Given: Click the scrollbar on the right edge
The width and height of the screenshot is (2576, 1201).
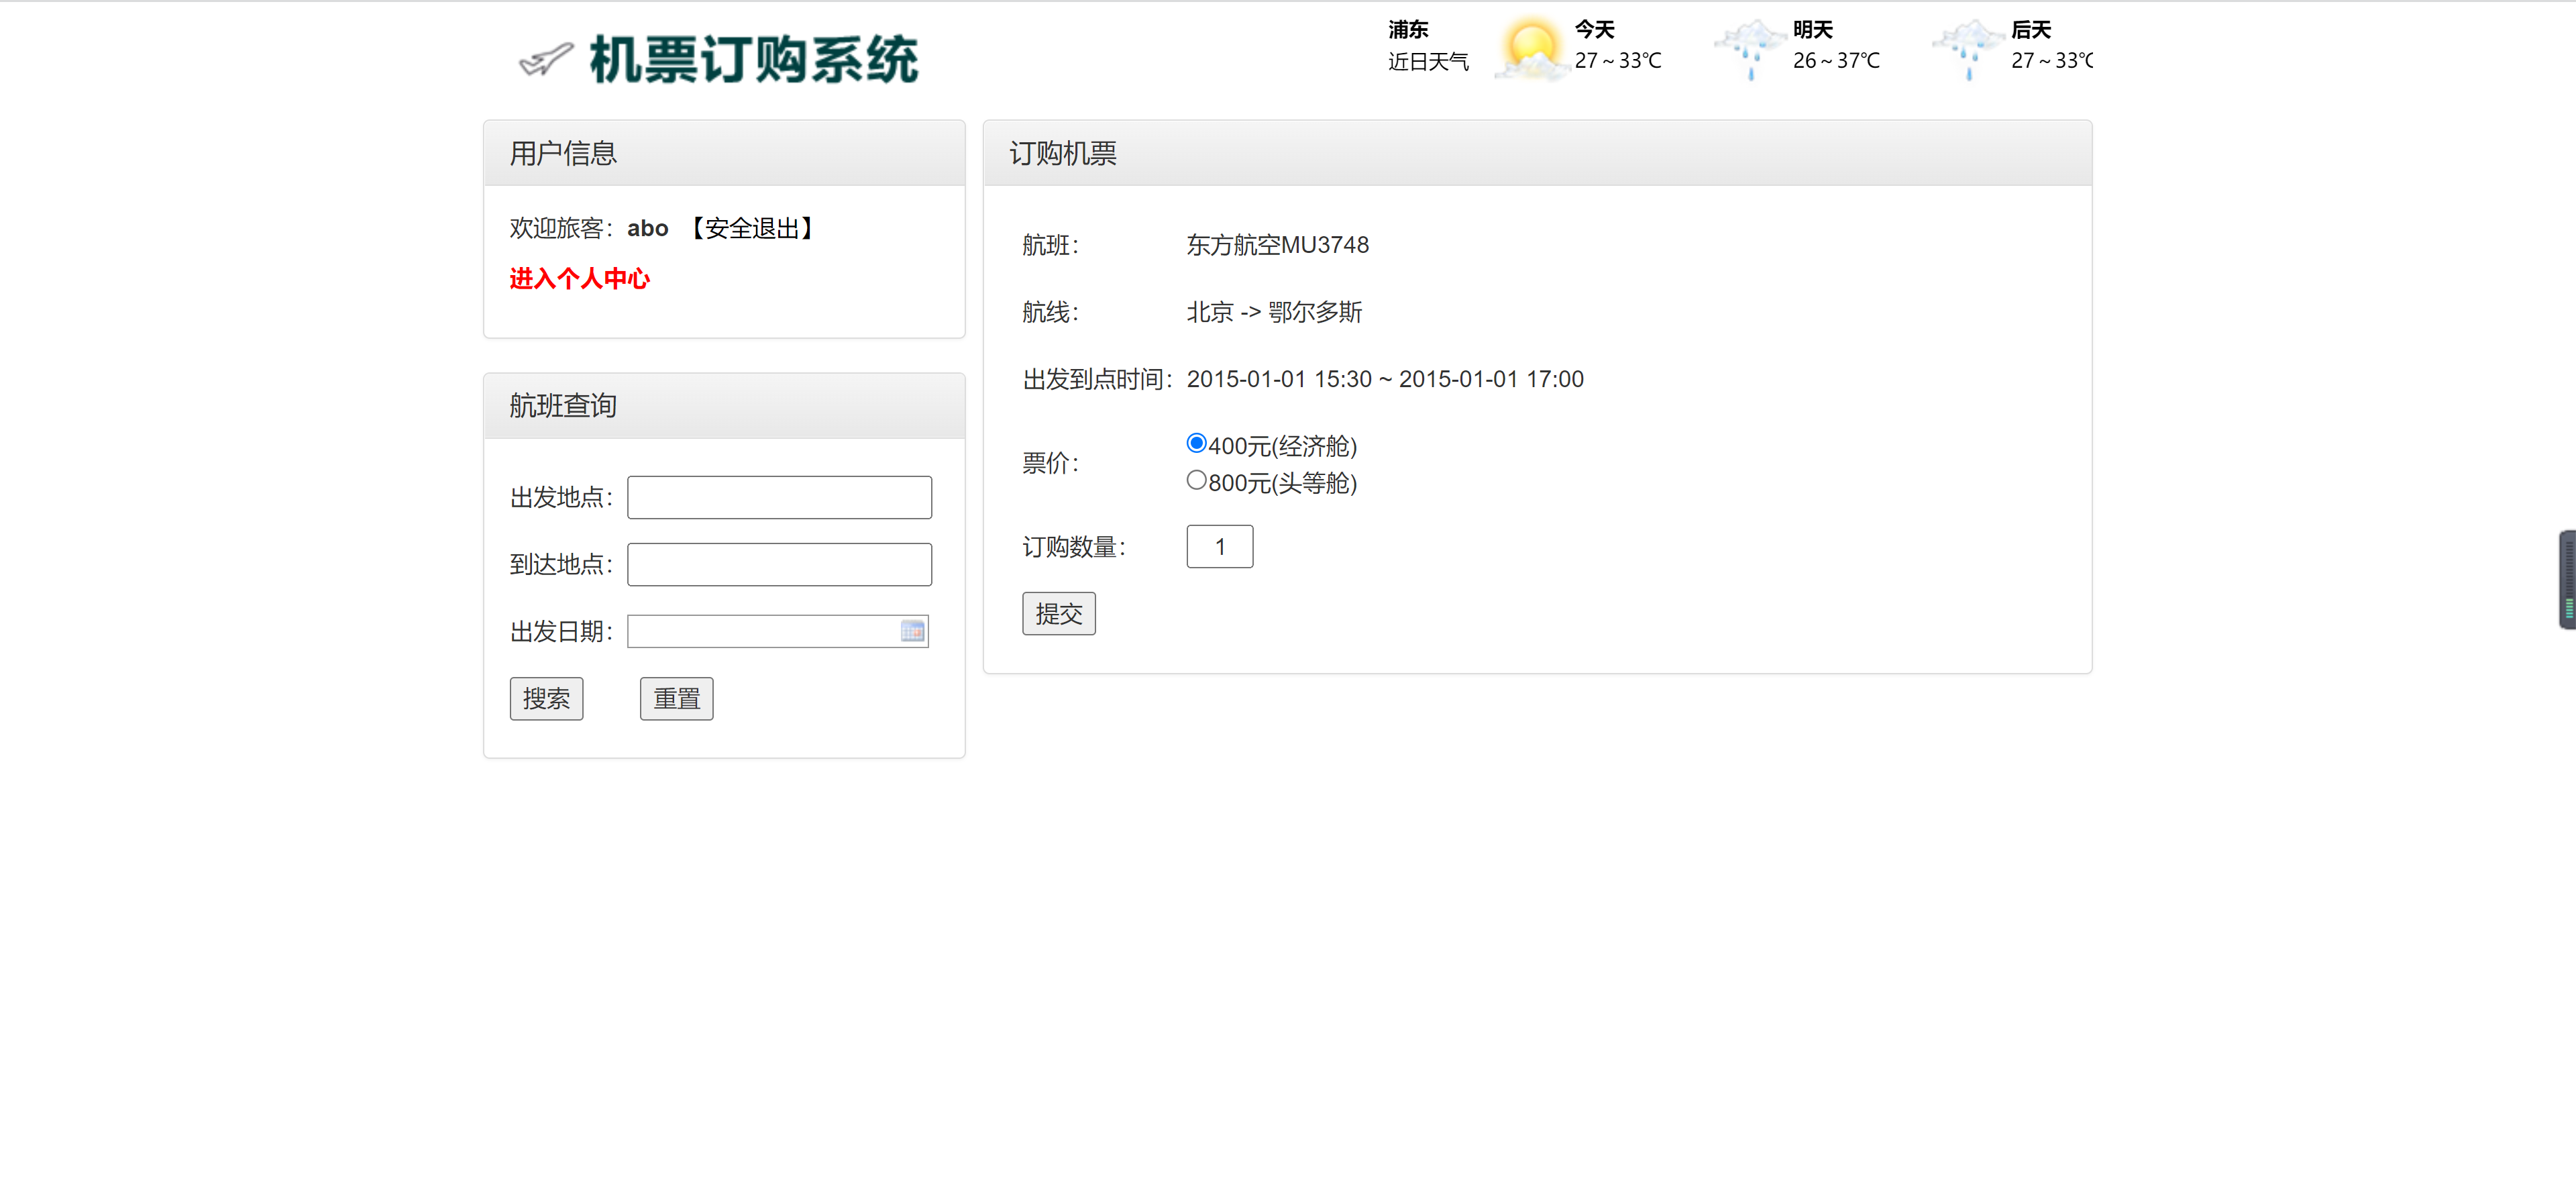Looking at the screenshot, I should click(2567, 580).
